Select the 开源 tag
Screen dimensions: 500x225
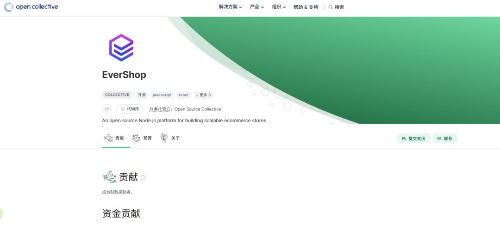tap(142, 95)
